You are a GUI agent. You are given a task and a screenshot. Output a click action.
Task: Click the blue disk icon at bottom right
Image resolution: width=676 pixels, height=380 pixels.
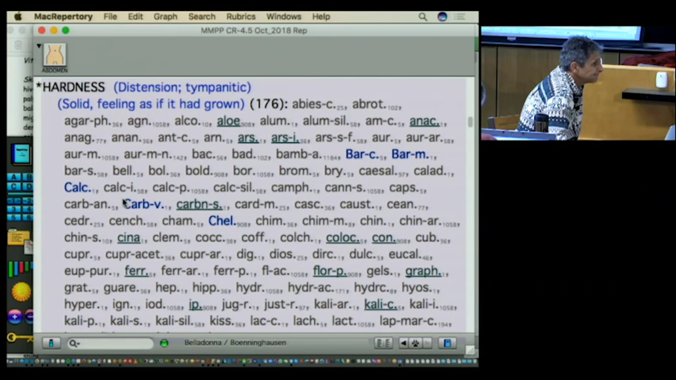[447, 343]
